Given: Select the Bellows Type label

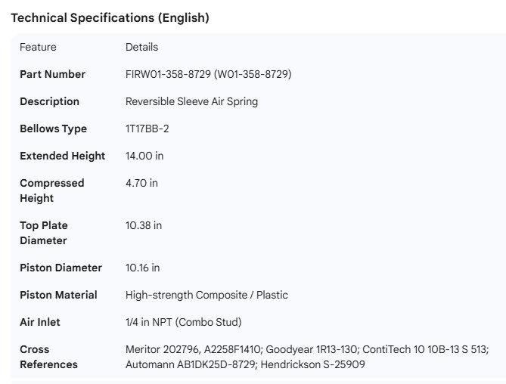Looking at the screenshot, I should click(53, 129).
